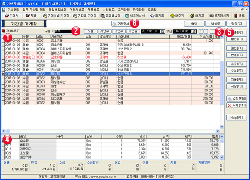Click the 출력 button
The image size is (250, 180).
tap(194, 24)
